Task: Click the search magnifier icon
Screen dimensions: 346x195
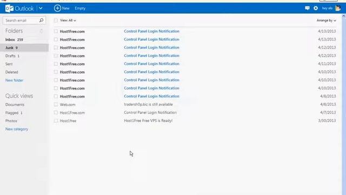Action: tap(41, 21)
